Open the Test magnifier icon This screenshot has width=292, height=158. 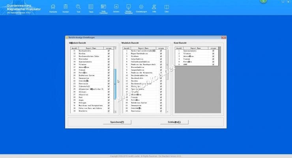78,8
